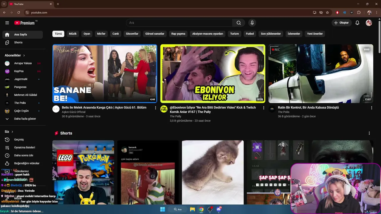Viewport: 381px width, 214px height.
Task: Select the Görsel sanatlar chip
Action: tap(155, 34)
